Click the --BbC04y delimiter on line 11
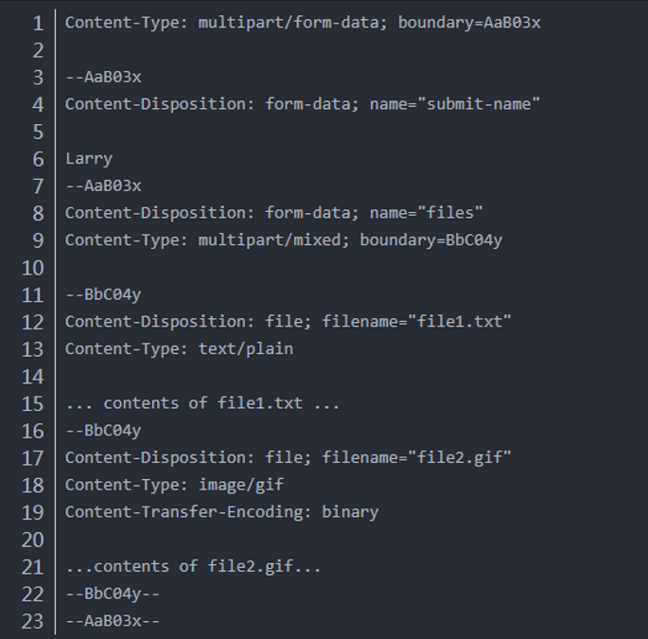648x639 pixels. 103,294
